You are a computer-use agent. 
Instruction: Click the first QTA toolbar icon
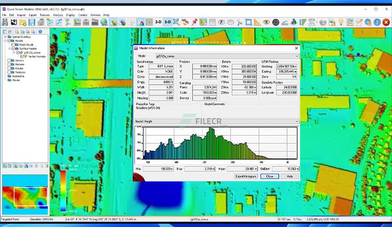click(x=312, y=22)
